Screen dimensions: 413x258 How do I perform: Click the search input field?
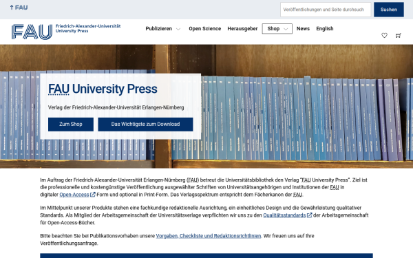(326, 10)
